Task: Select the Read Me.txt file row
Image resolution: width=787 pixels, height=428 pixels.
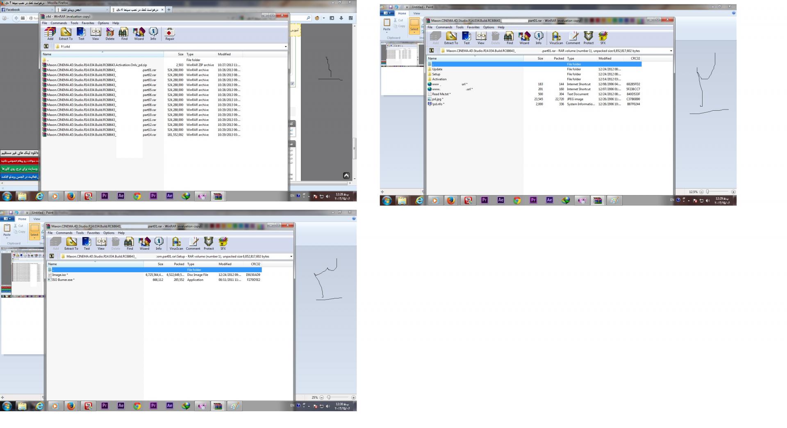Action: (x=534, y=94)
